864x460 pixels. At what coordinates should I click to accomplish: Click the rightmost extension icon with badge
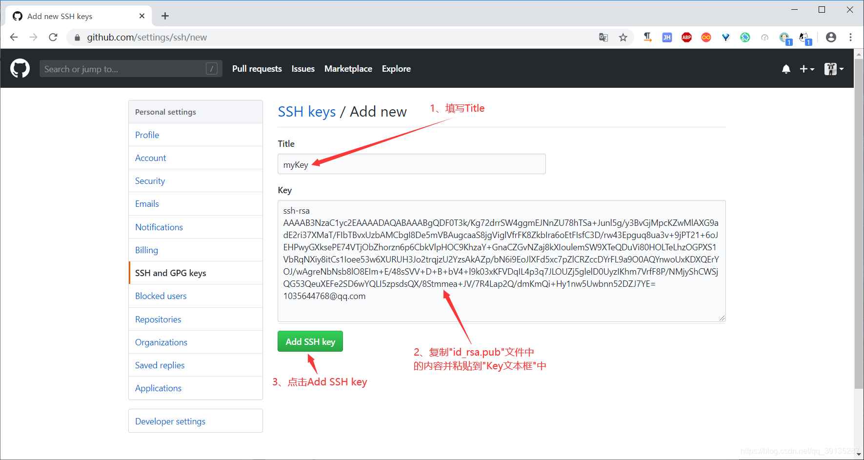tap(804, 39)
